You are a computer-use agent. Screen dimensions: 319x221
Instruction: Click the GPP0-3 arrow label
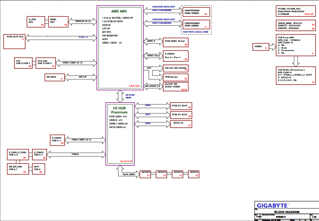click(151, 41)
